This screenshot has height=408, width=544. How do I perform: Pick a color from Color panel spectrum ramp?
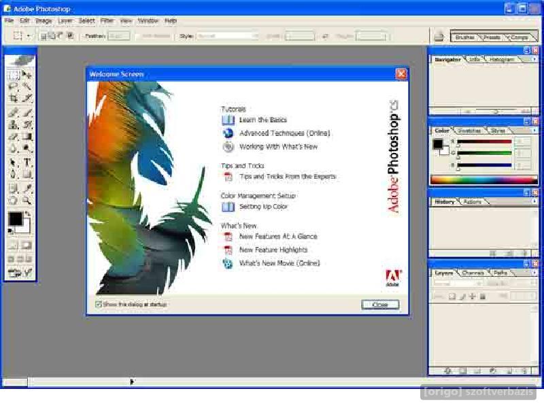tap(484, 180)
